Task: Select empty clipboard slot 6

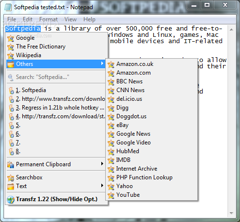Action: point(56,134)
